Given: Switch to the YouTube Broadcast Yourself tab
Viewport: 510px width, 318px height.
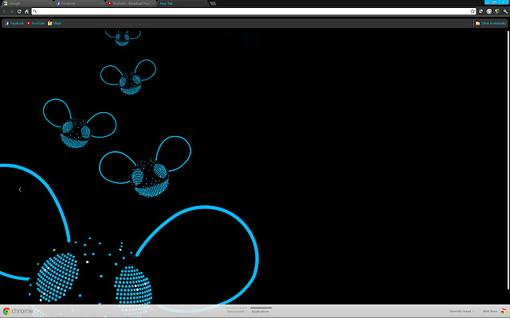Looking at the screenshot, I should coord(130,3).
